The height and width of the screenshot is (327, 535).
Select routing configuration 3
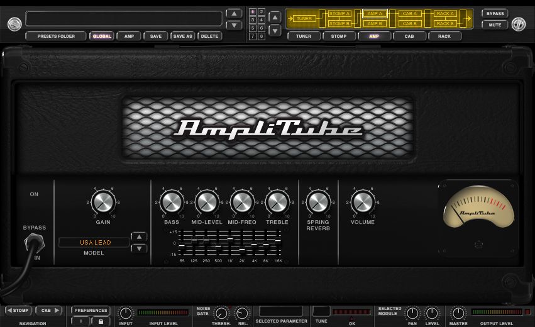click(x=253, y=20)
